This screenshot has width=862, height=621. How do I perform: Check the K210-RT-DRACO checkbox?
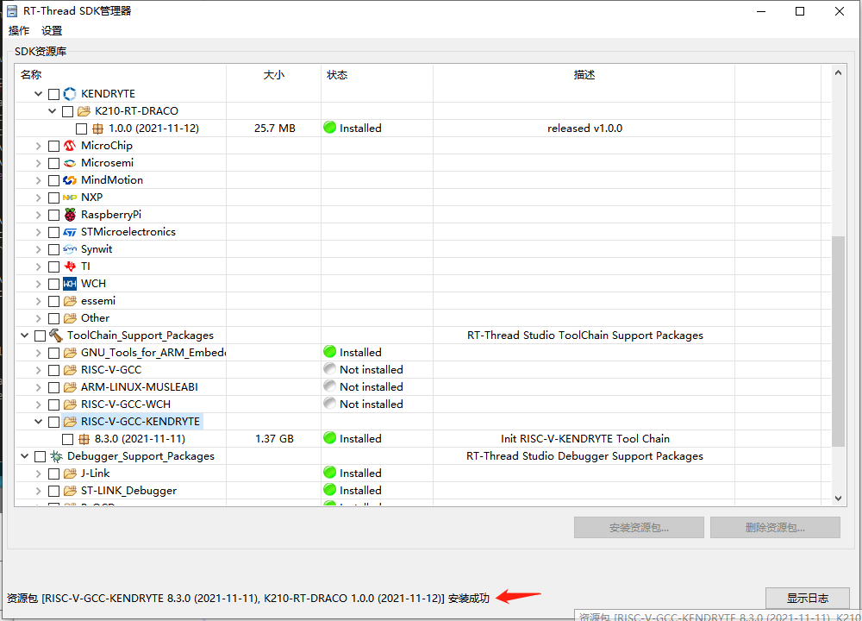(67, 111)
